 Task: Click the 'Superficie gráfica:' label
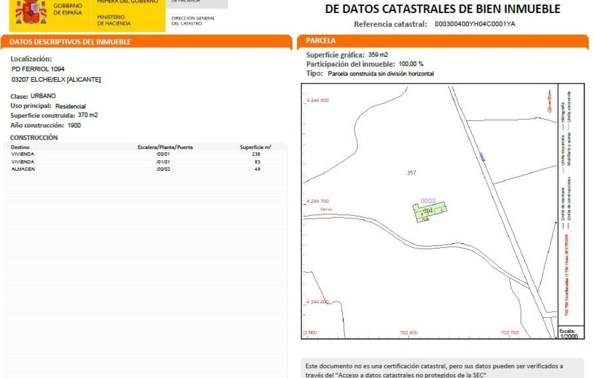tap(335, 55)
